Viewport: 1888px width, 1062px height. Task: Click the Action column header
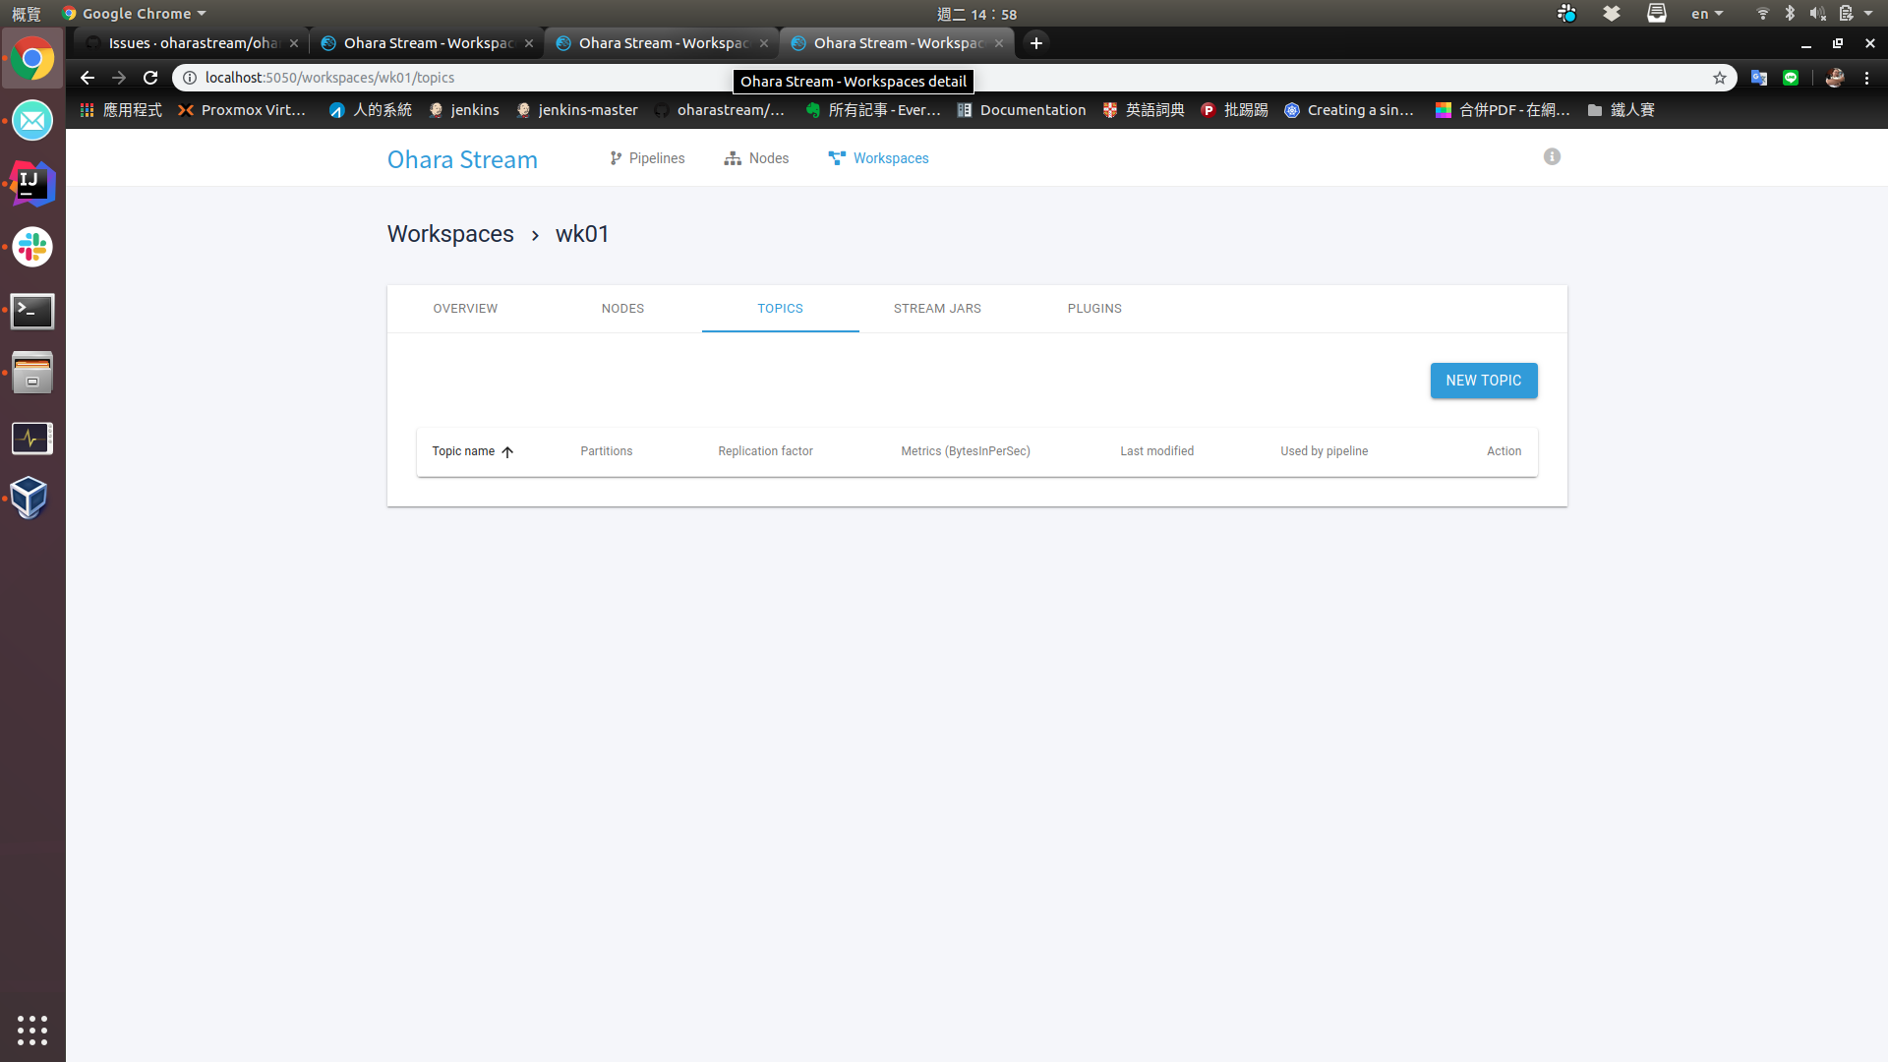point(1504,451)
